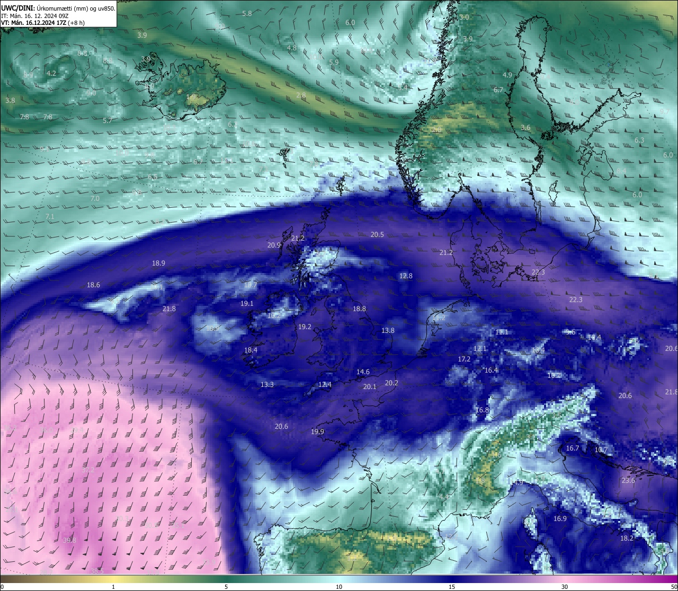
Task: Click the 'UWC/DINI: Úrkomumætti (mm) og uv850.' title
Action: (58, 8)
